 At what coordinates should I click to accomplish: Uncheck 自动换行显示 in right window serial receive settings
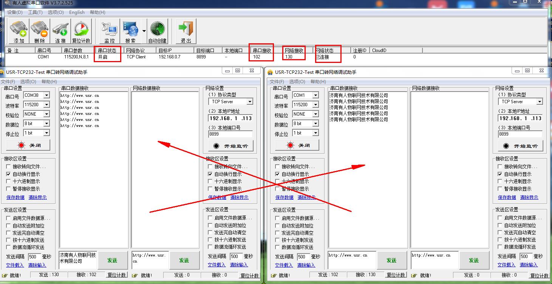pyautogui.click(x=278, y=174)
